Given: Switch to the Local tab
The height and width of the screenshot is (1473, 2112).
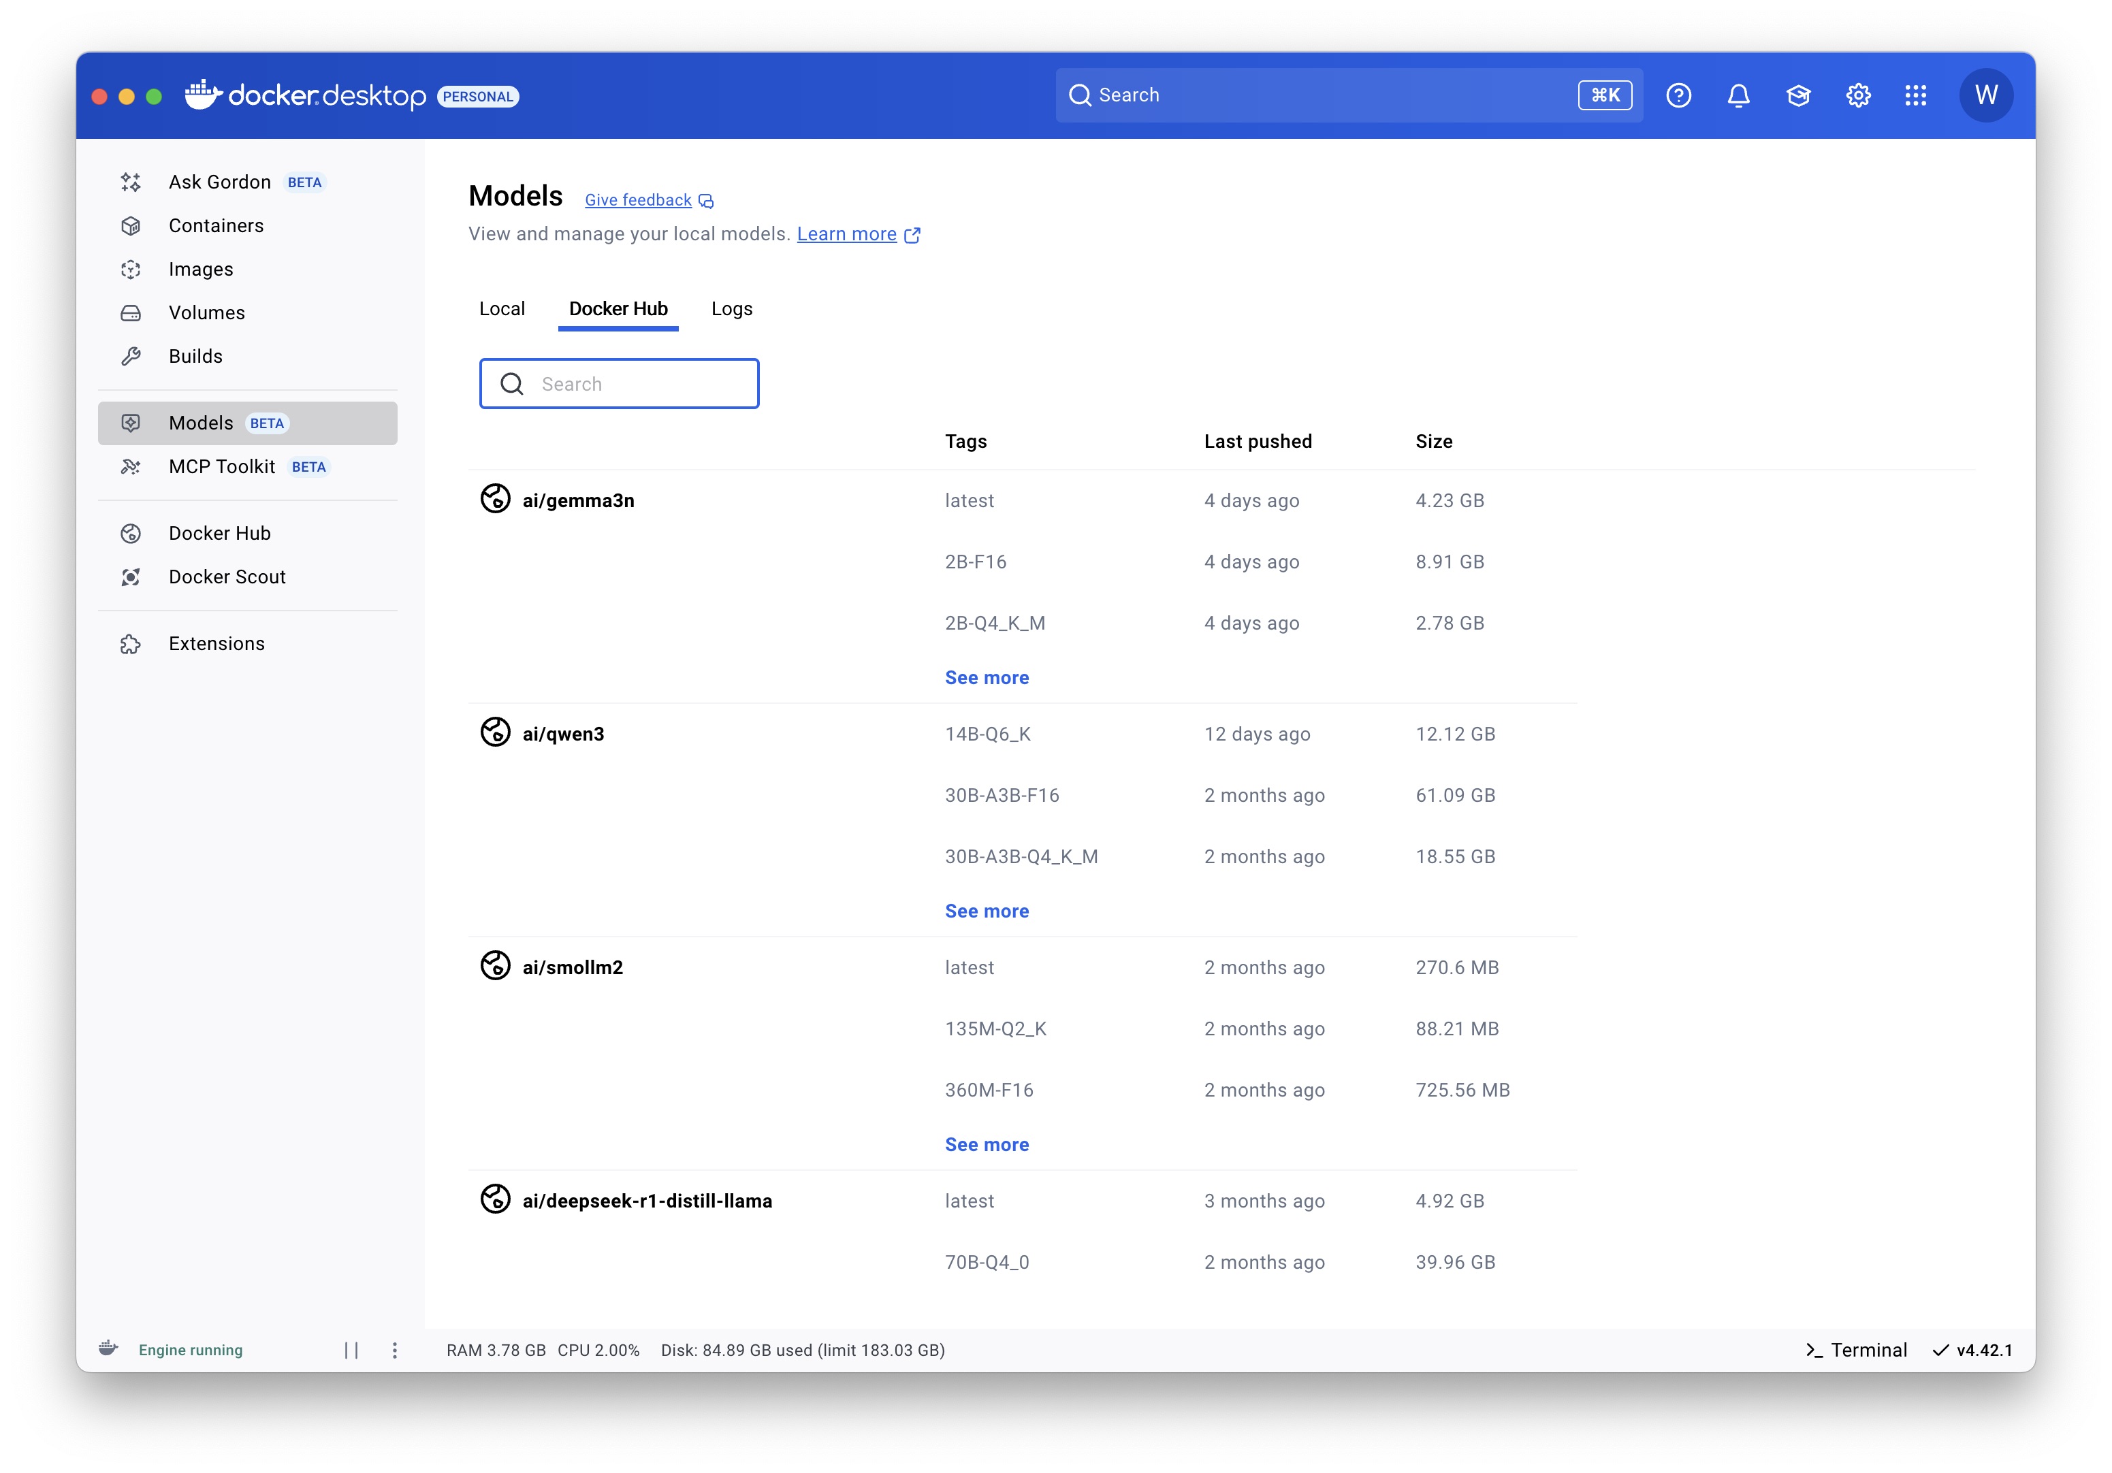Looking at the screenshot, I should tap(501, 309).
